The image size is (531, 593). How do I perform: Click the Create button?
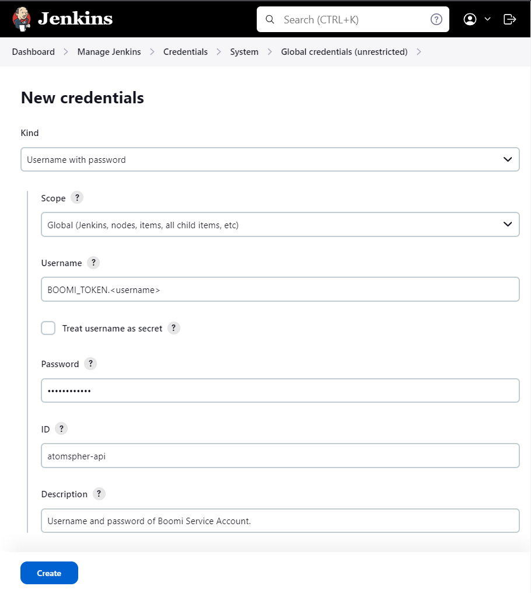[x=49, y=573]
